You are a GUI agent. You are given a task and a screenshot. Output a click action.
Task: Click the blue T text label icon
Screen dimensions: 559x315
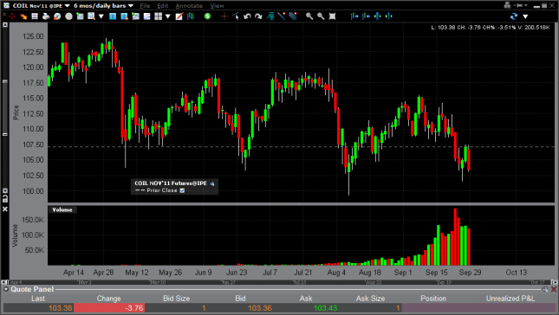[113, 16]
